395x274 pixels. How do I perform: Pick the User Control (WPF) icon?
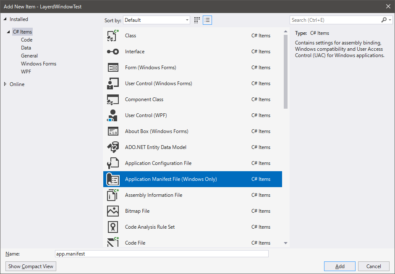(112, 115)
